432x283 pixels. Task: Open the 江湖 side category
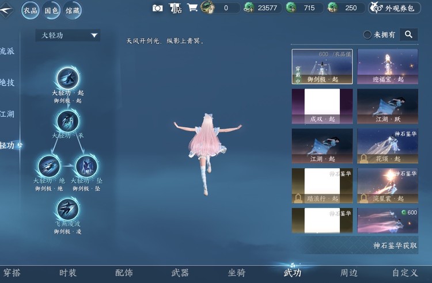point(7,114)
